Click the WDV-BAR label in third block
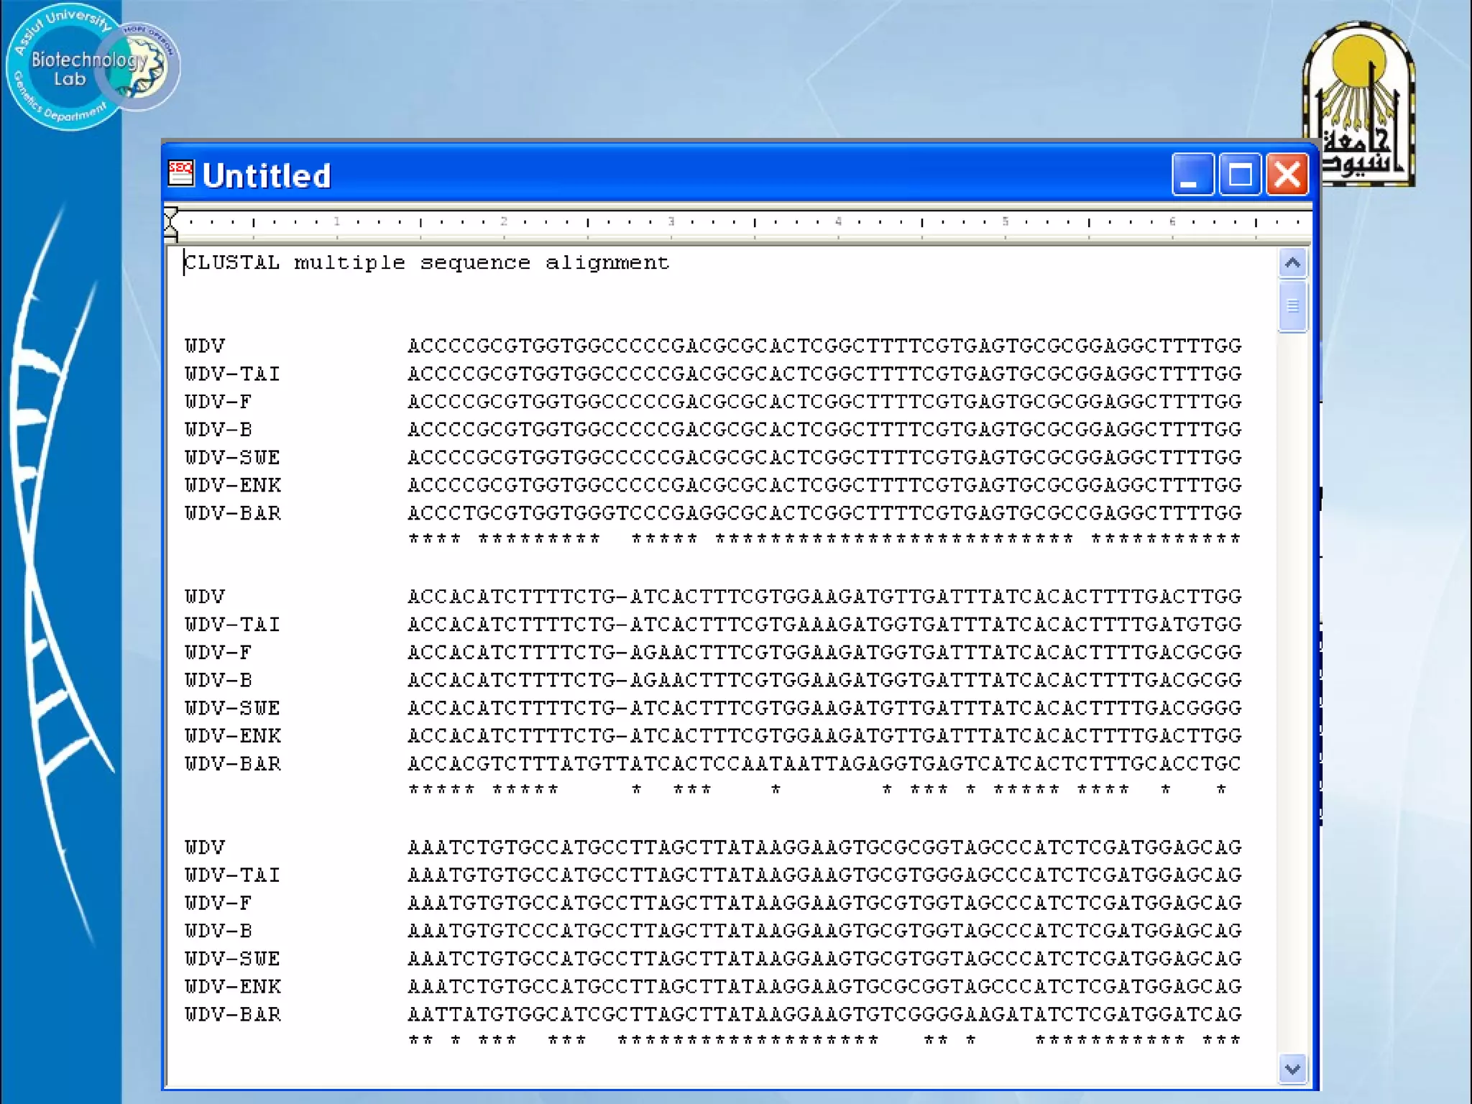The image size is (1472, 1104). [232, 1014]
